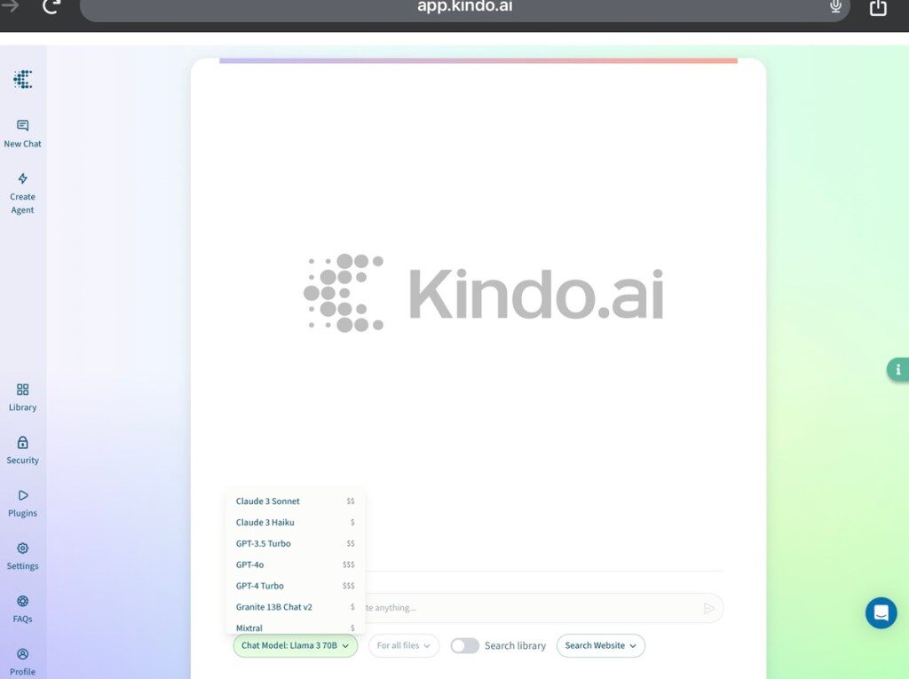Image resolution: width=909 pixels, height=679 pixels.
Task: Expand the Search Website dropdown
Action: click(x=601, y=645)
